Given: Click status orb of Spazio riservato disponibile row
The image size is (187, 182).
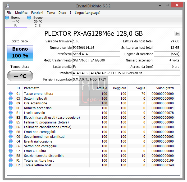Looking at the screenshot, I should [11, 156].
